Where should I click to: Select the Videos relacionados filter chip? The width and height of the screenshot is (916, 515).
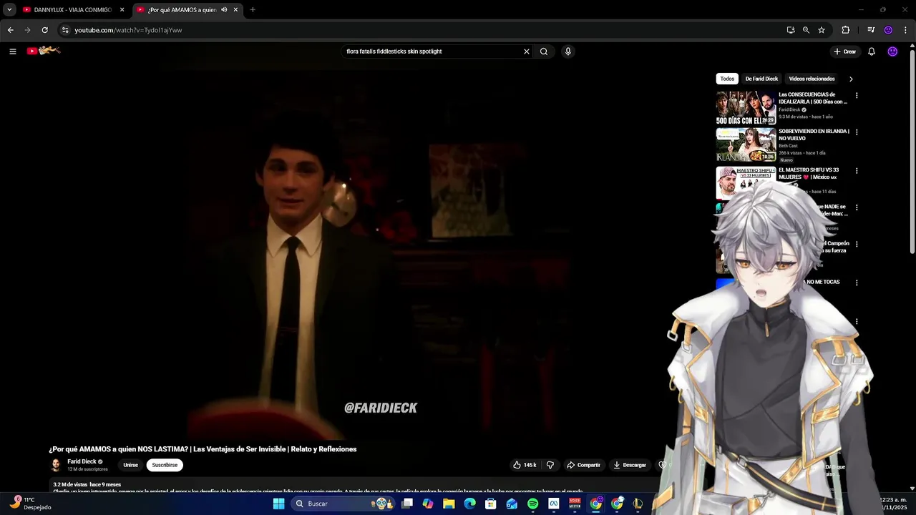(x=812, y=79)
